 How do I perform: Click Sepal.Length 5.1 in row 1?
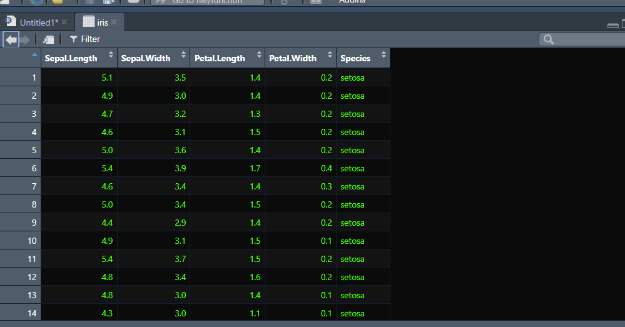(107, 78)
